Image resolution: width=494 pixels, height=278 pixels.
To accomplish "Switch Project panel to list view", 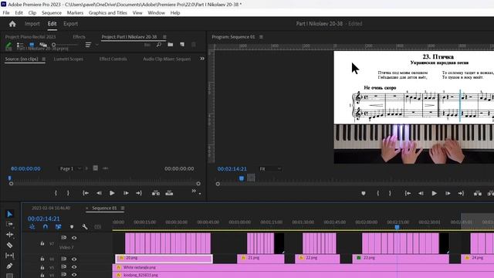I will [20, 46].
